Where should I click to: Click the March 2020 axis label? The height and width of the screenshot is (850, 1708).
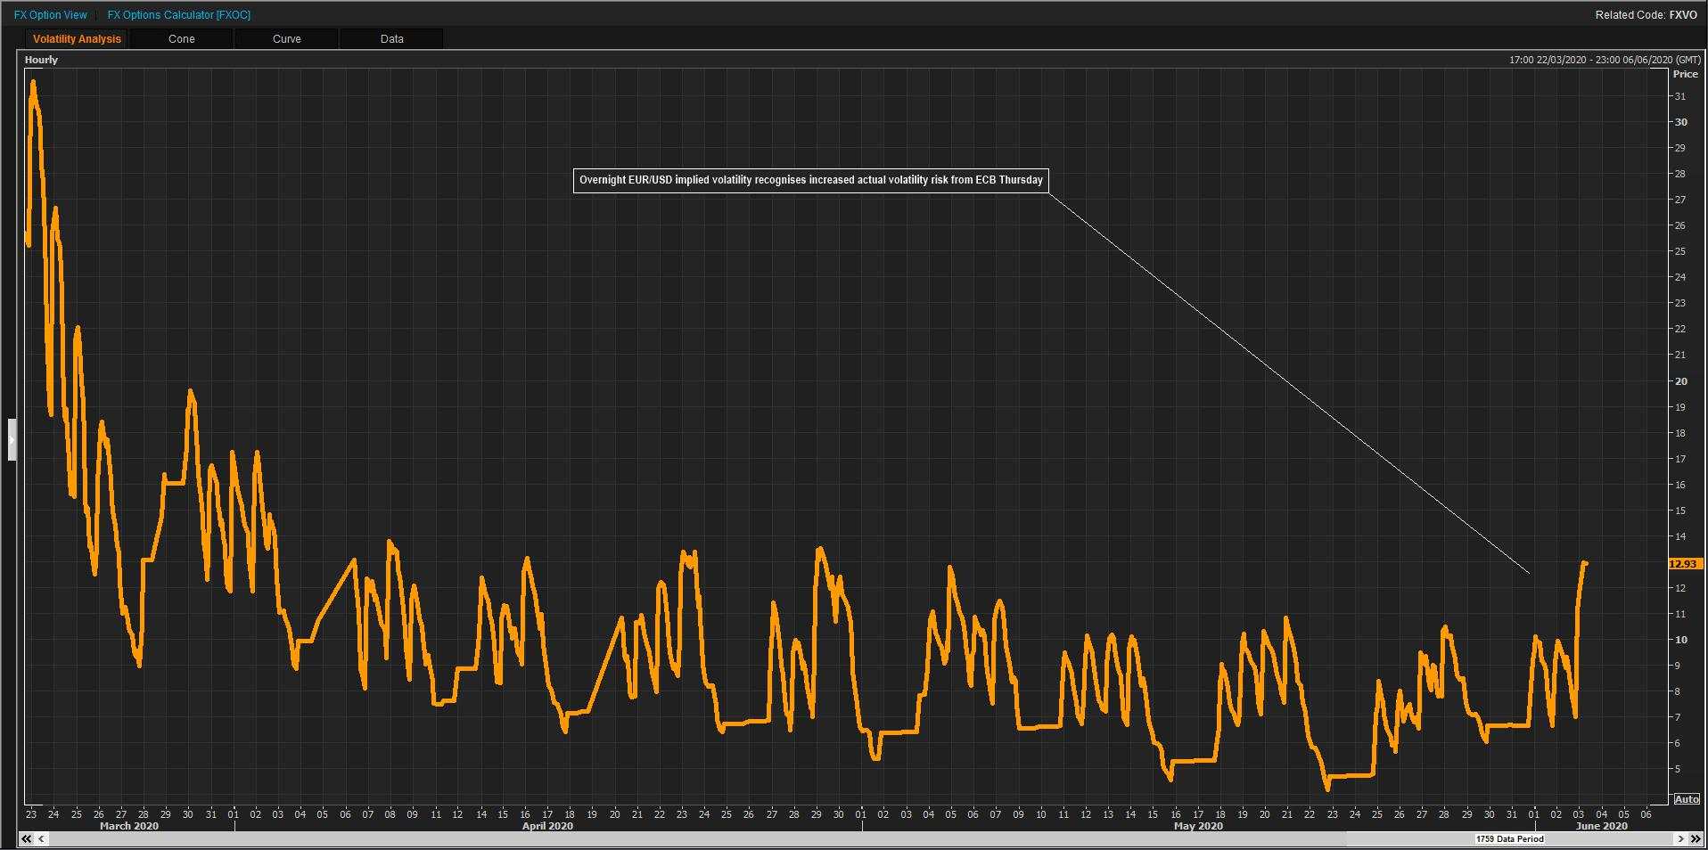pyautogui.click(x=129, y=826)
